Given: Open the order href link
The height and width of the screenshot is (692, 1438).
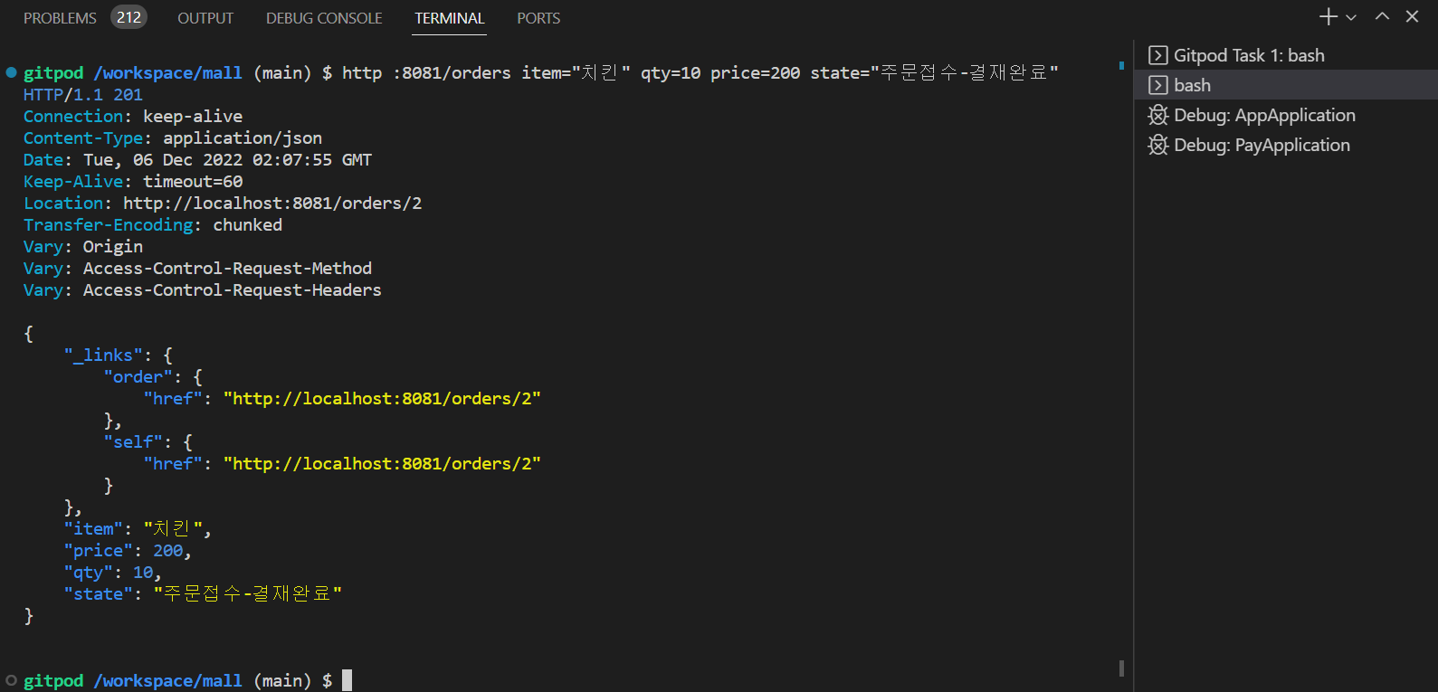Looking at the screenshot, I should coord(382,399).
